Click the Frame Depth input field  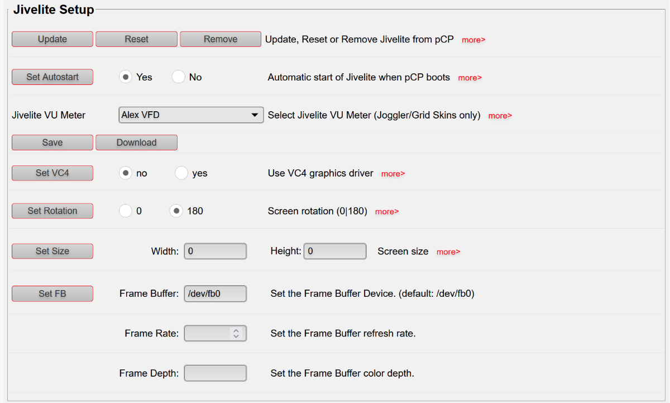[216, 373]
